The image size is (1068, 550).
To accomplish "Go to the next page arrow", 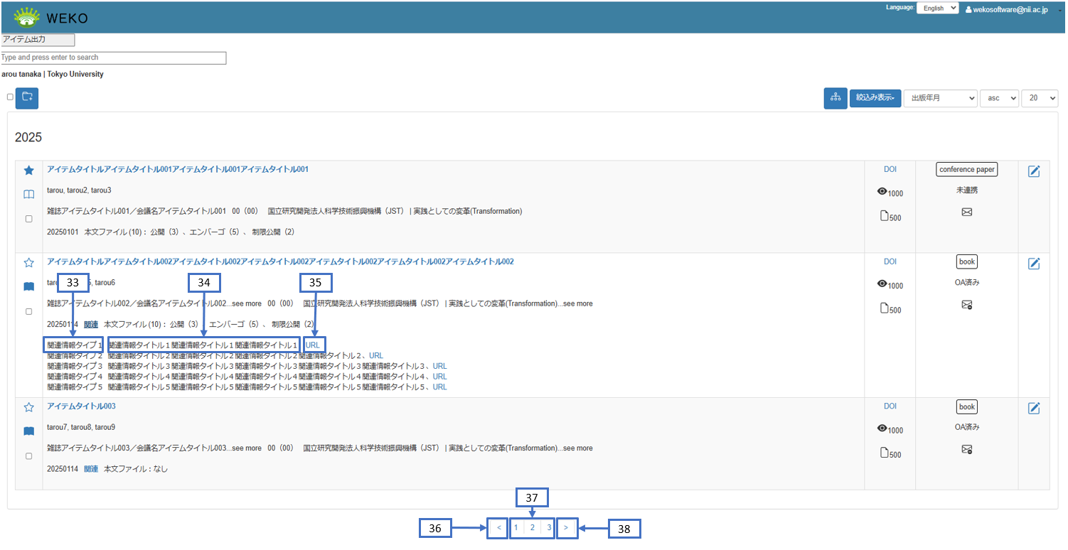I will [x=566, y=528].
